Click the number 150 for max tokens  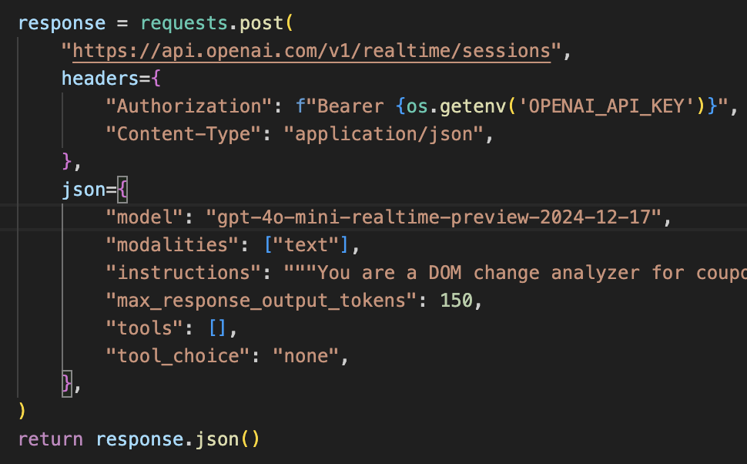456,301
